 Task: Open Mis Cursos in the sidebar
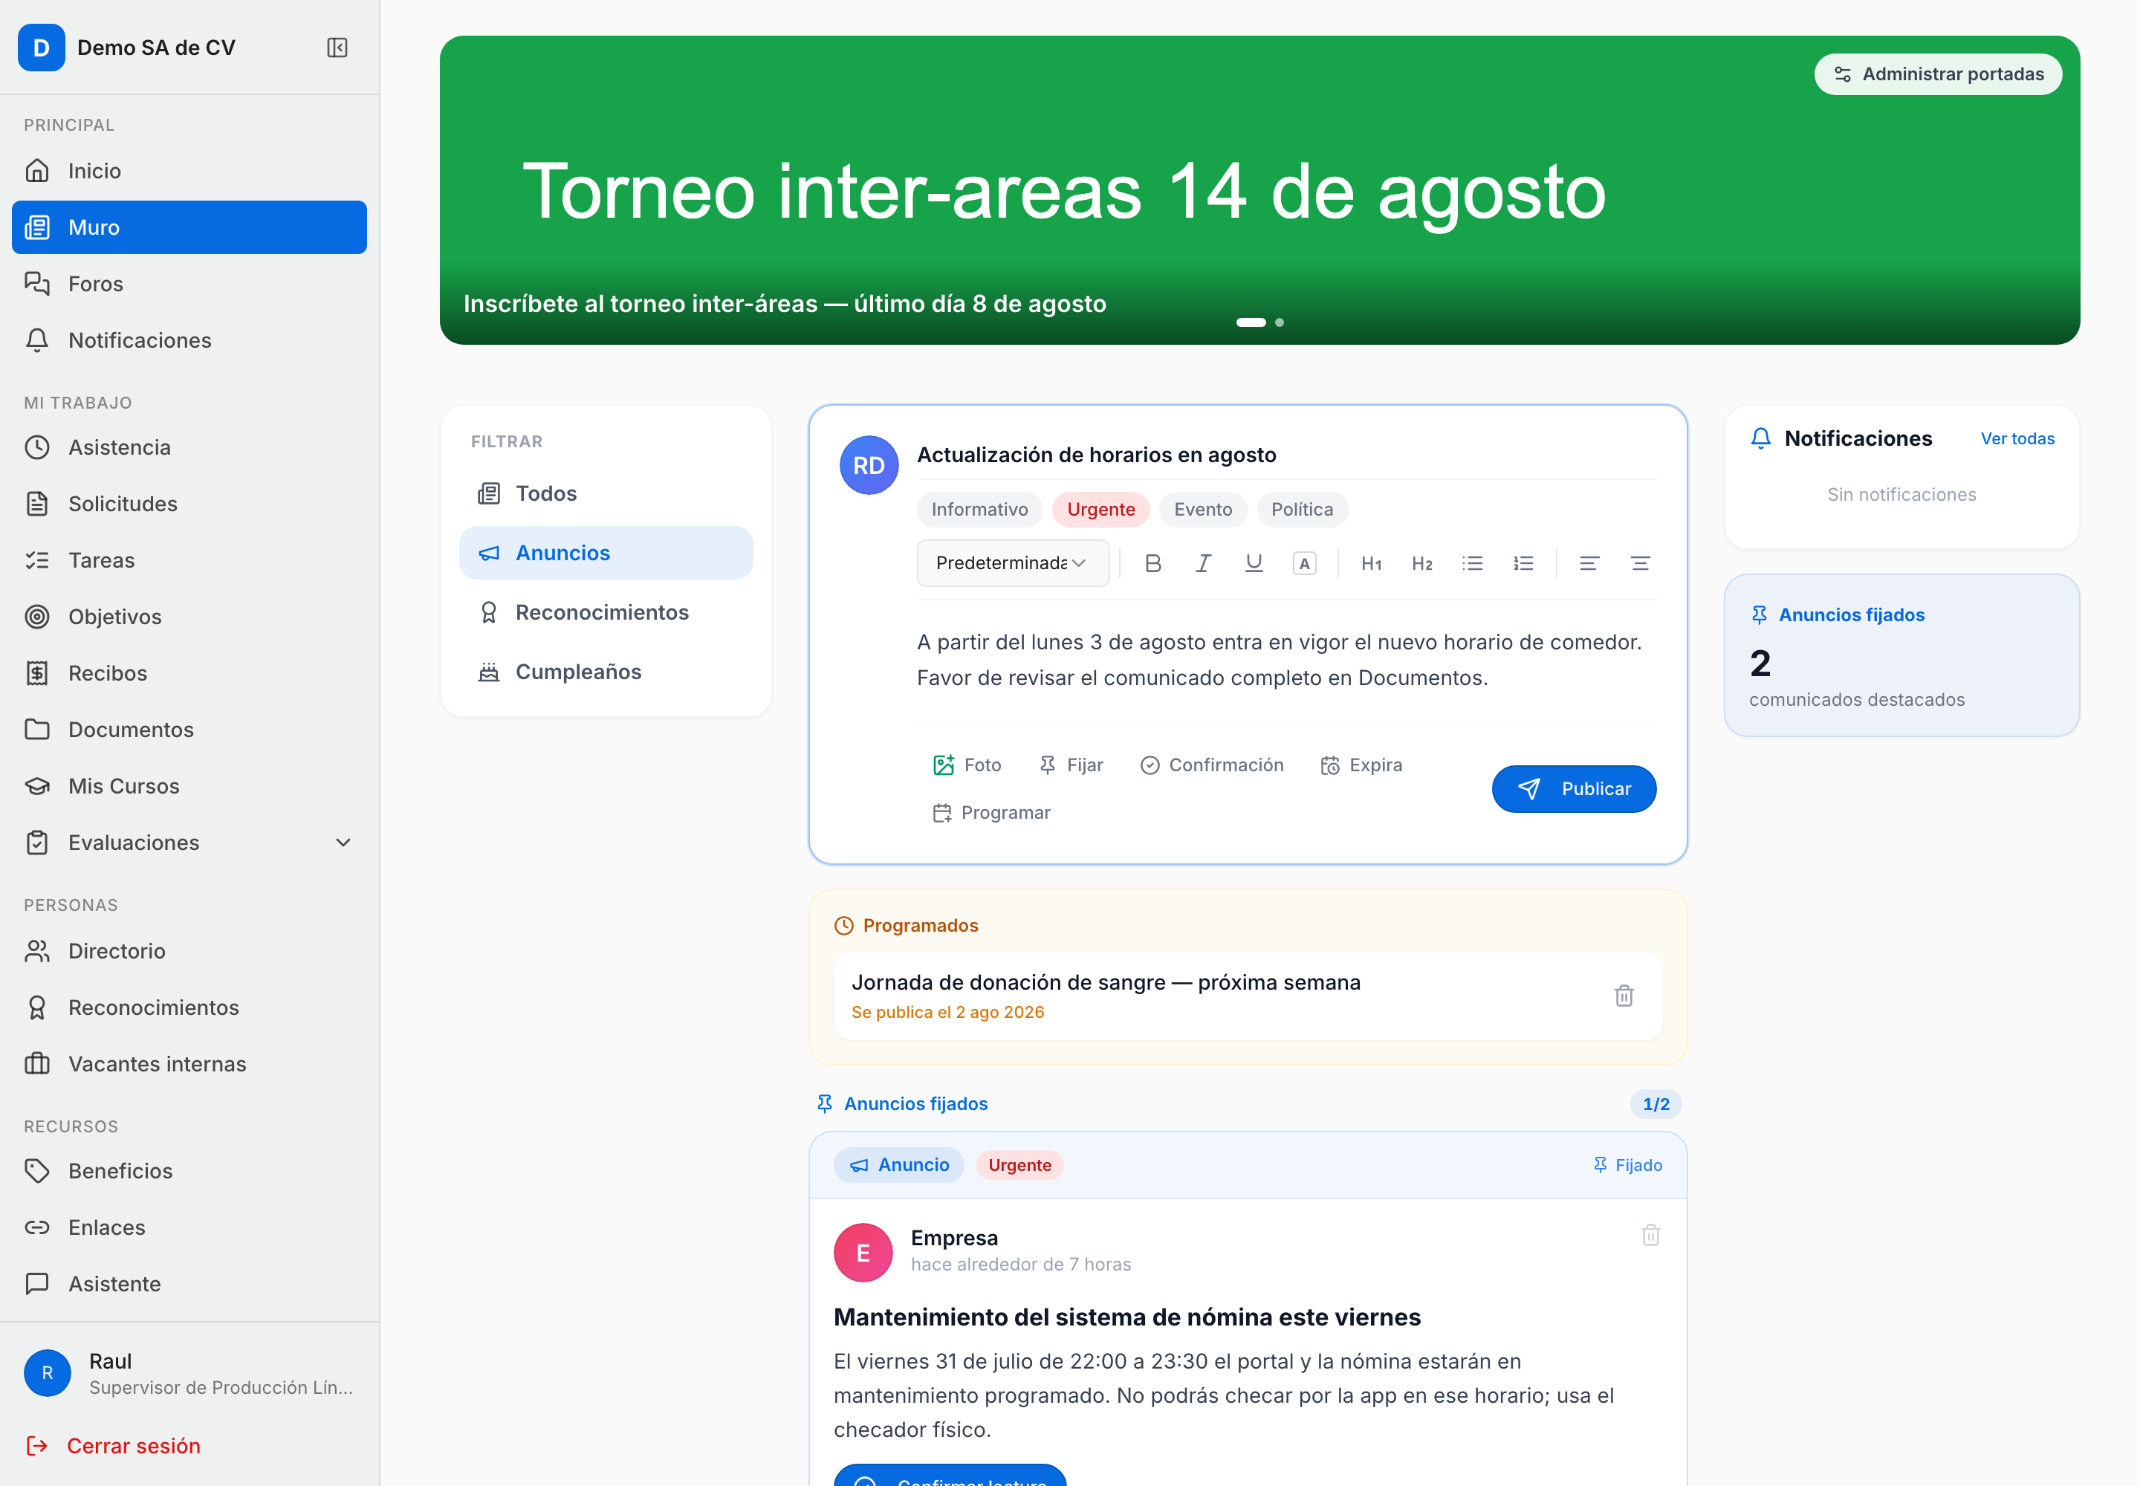tap(189, 787)
